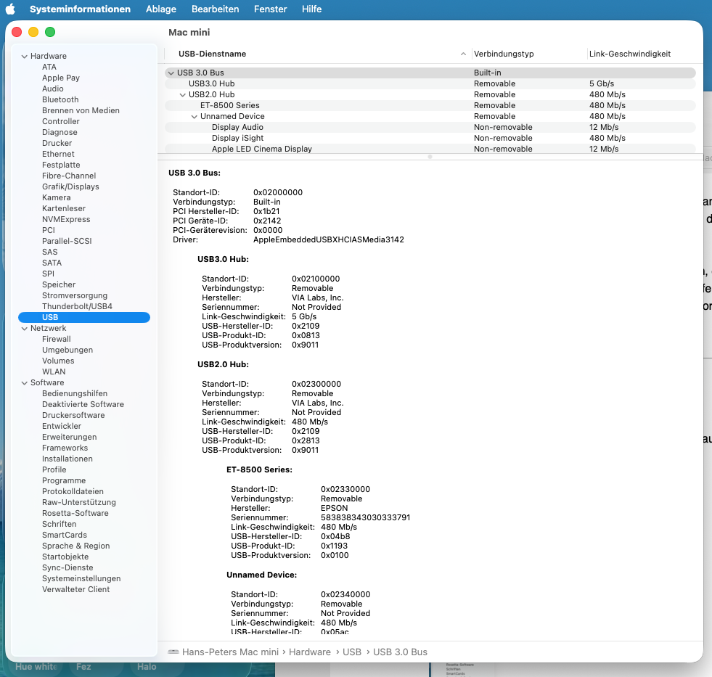Select Thunderbolt/USB4 in the sidebar
This screenshot has width=712, height=677.
(77, 306)
